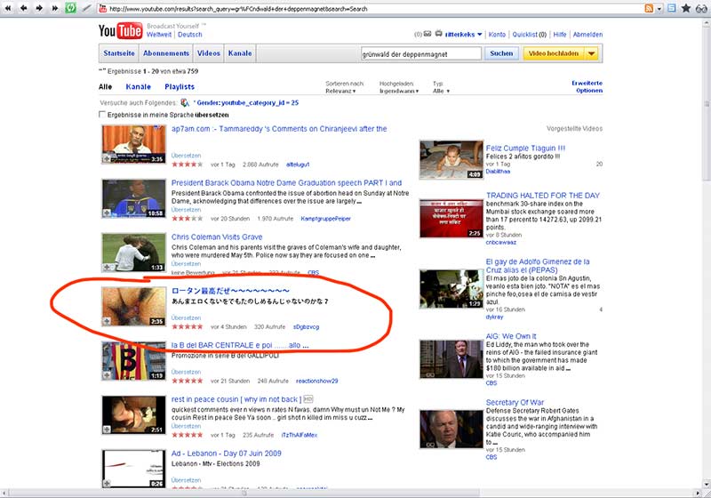Expand the ritterkeks account dropdown
Screen dimensions: 711x498
point(479,35)
